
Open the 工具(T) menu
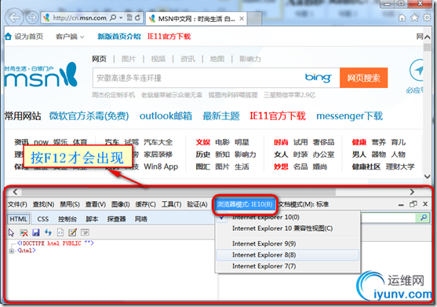coord(171,204)
